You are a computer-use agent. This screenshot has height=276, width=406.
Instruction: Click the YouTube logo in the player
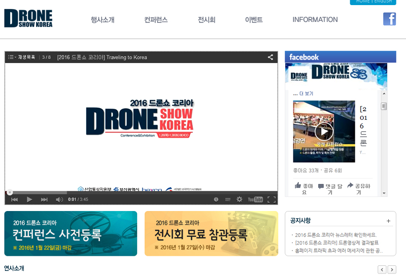(255, 199)
